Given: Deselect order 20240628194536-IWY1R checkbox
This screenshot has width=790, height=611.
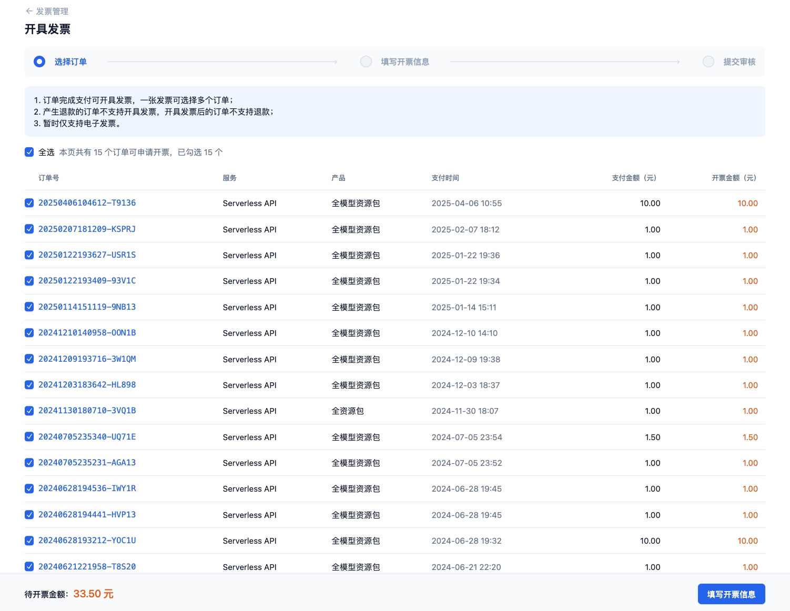Looking at the screenshot, I should point(29,488).
